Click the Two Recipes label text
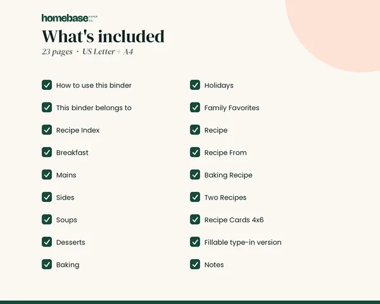Viewport: 380px width, 304px height. point(225,198)
